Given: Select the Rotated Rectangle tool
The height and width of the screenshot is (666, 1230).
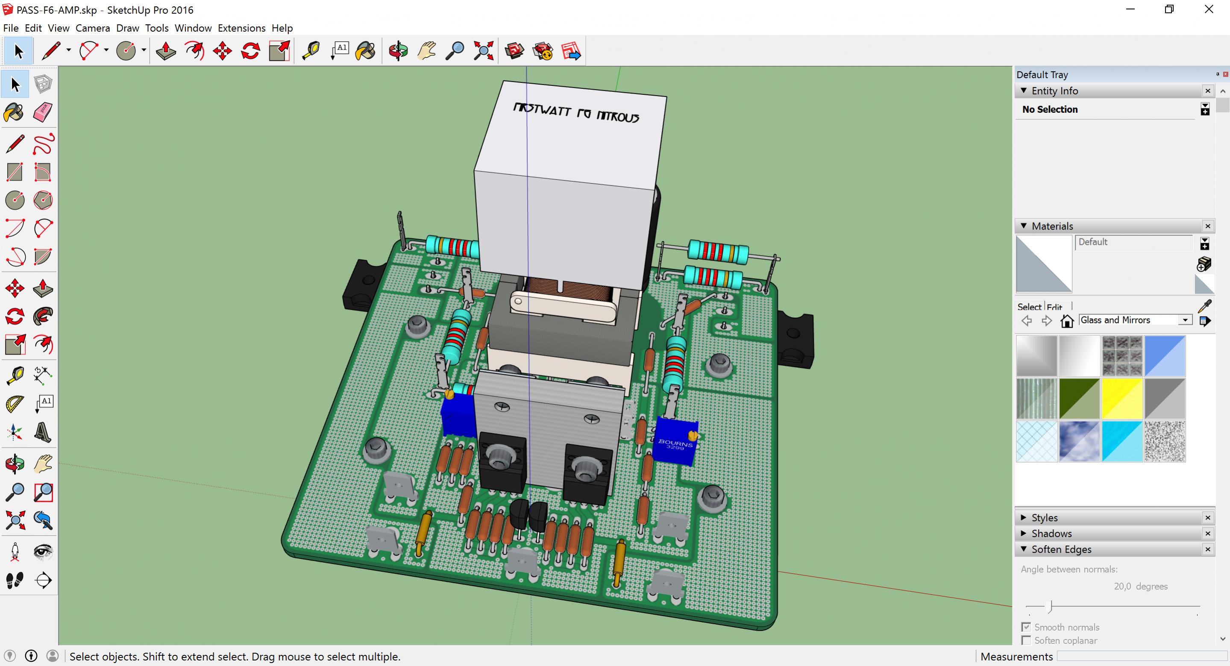Looking at the screenshot, I should pyautogui.click(x=43, y=172).
